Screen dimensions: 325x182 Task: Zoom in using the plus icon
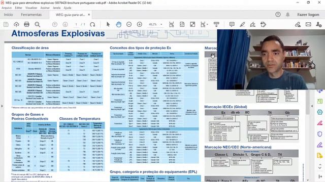140,24
